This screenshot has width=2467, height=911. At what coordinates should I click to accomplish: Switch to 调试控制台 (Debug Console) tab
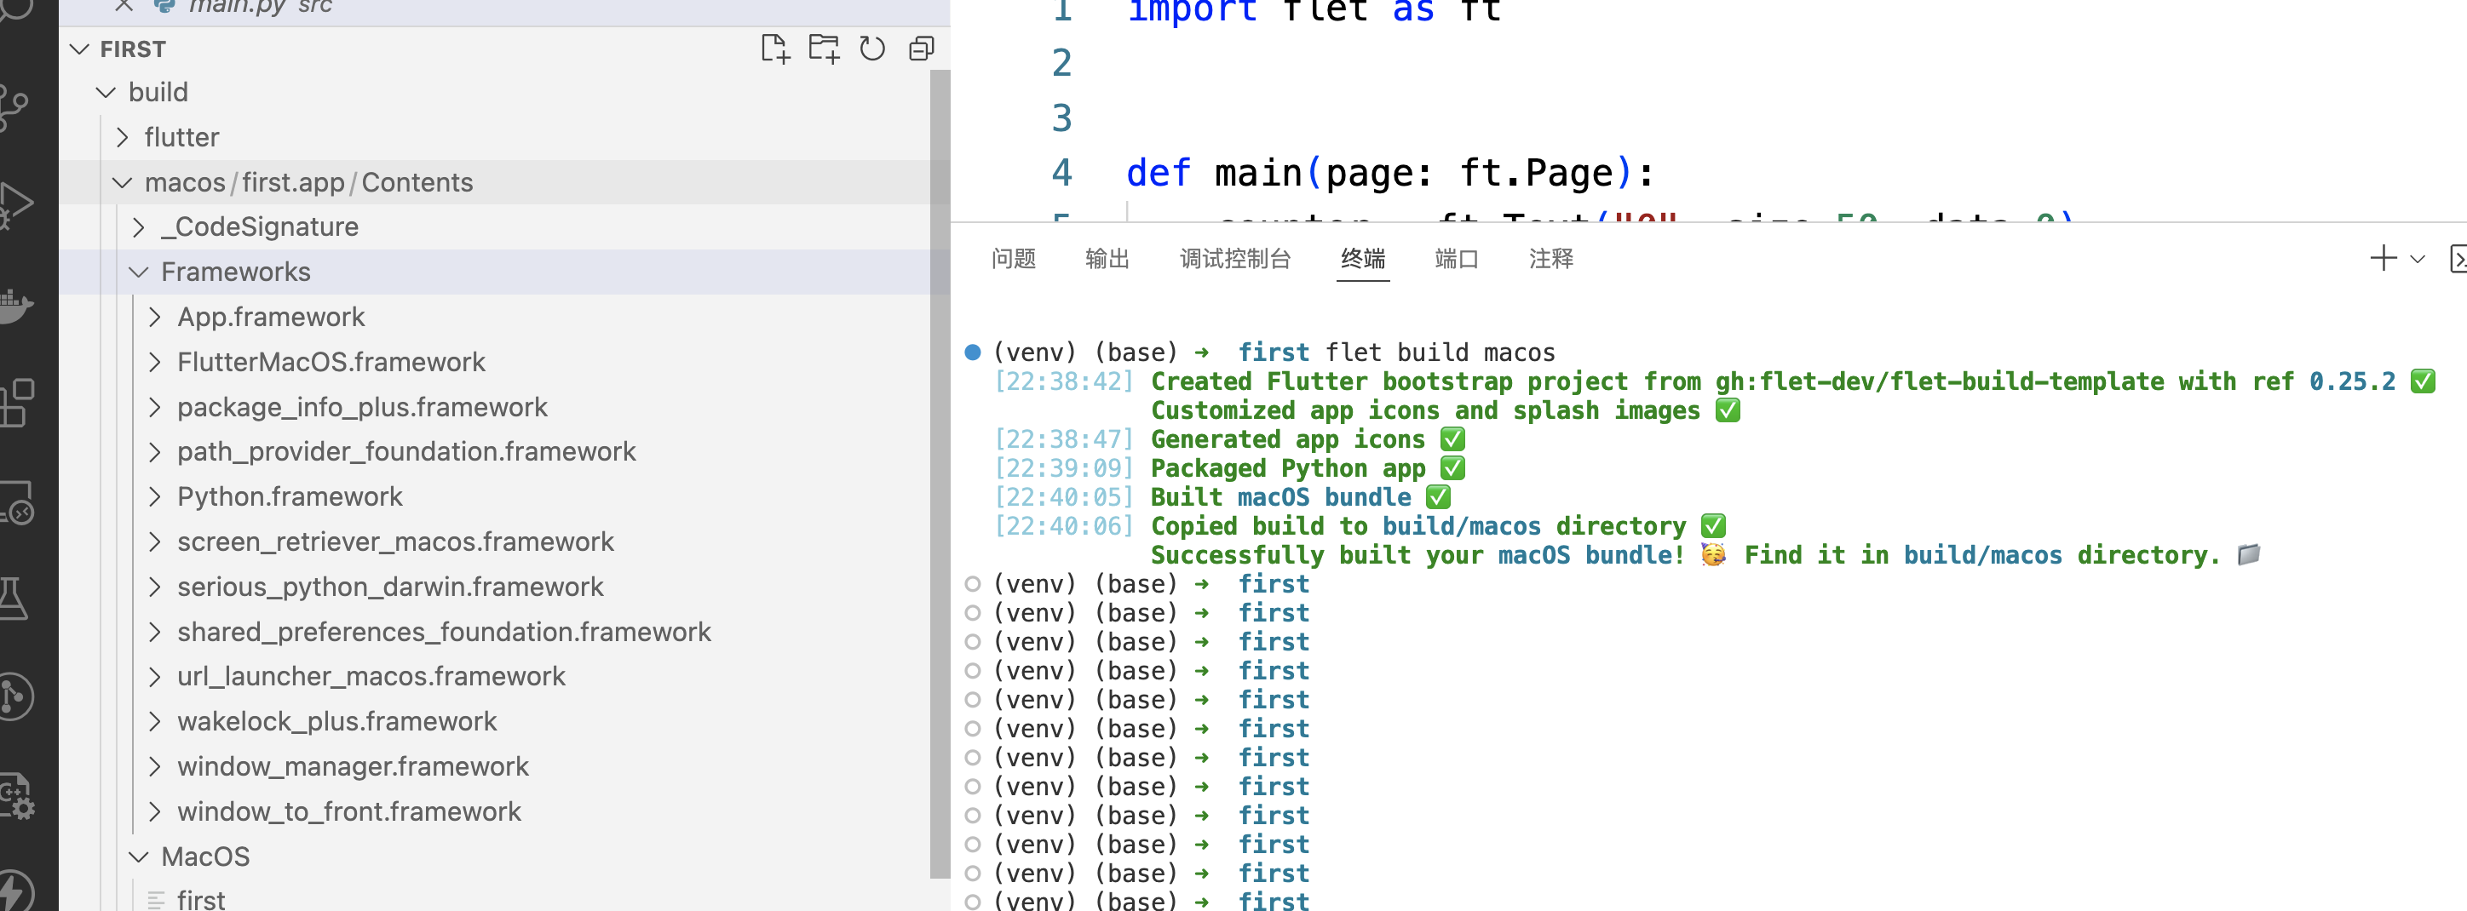point(1235,258)
